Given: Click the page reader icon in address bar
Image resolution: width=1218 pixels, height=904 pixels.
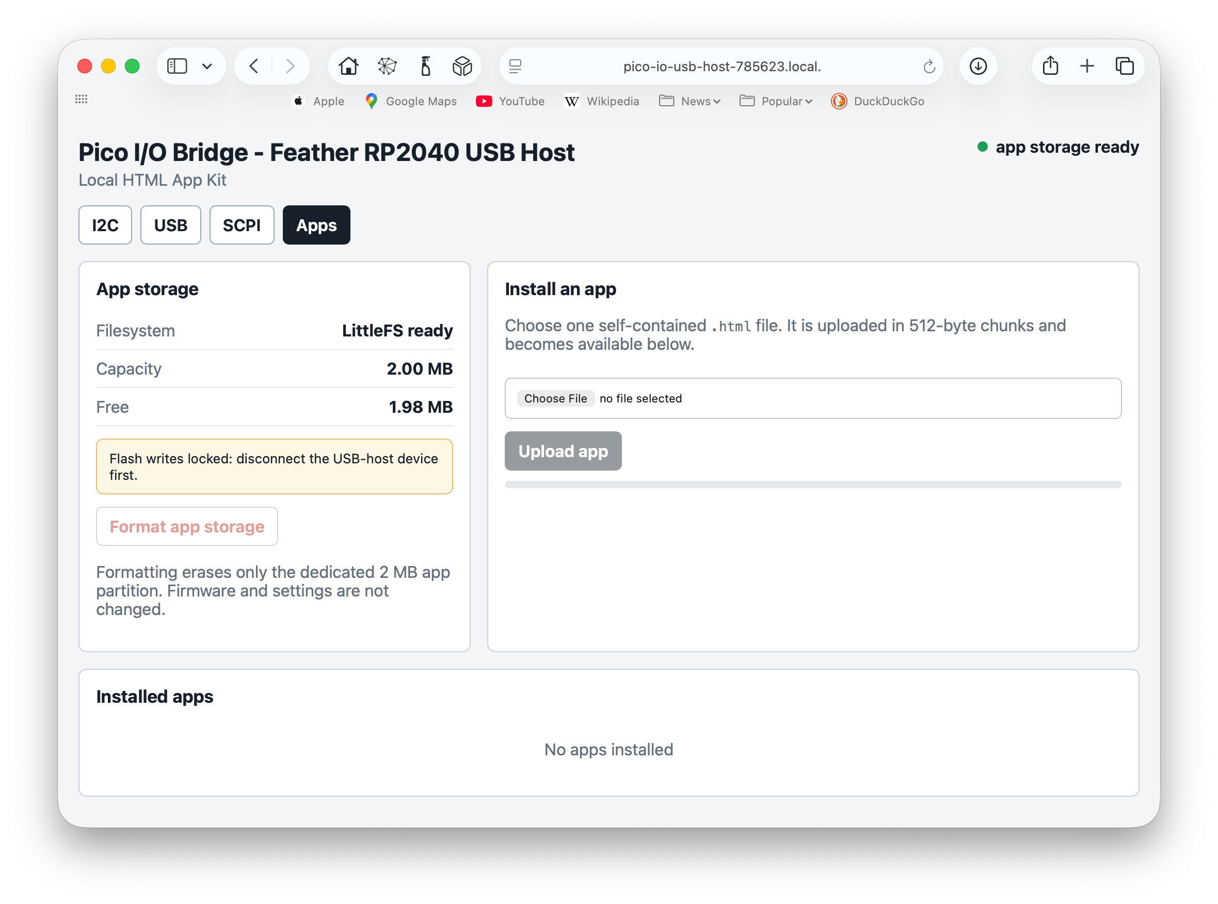Looking at the screenshot, I should pos(515,66).
